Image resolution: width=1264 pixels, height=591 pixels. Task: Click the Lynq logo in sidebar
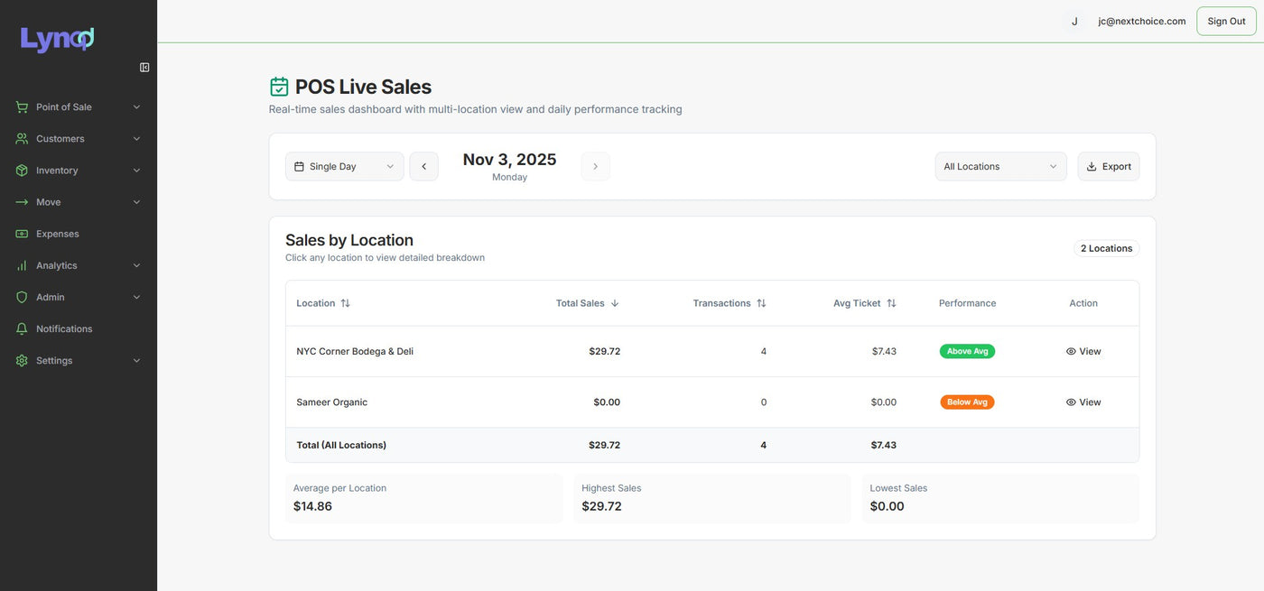pyautogui.click(x=57, y=39)
